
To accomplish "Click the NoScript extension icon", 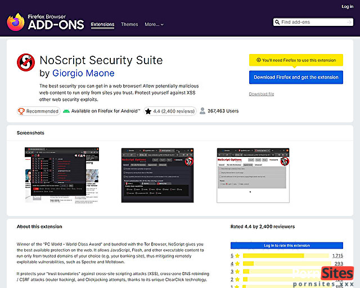I will (x=26, y=62).
